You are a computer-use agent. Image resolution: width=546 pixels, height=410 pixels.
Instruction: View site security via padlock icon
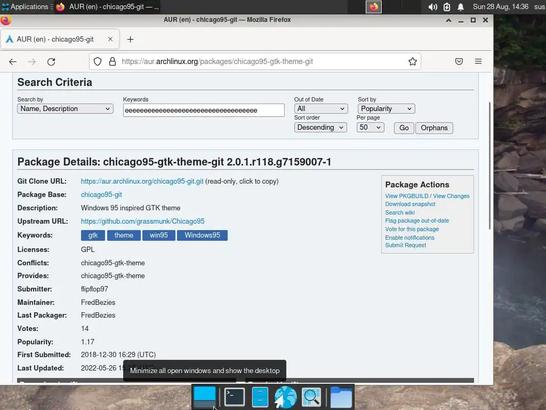[112, 62]
